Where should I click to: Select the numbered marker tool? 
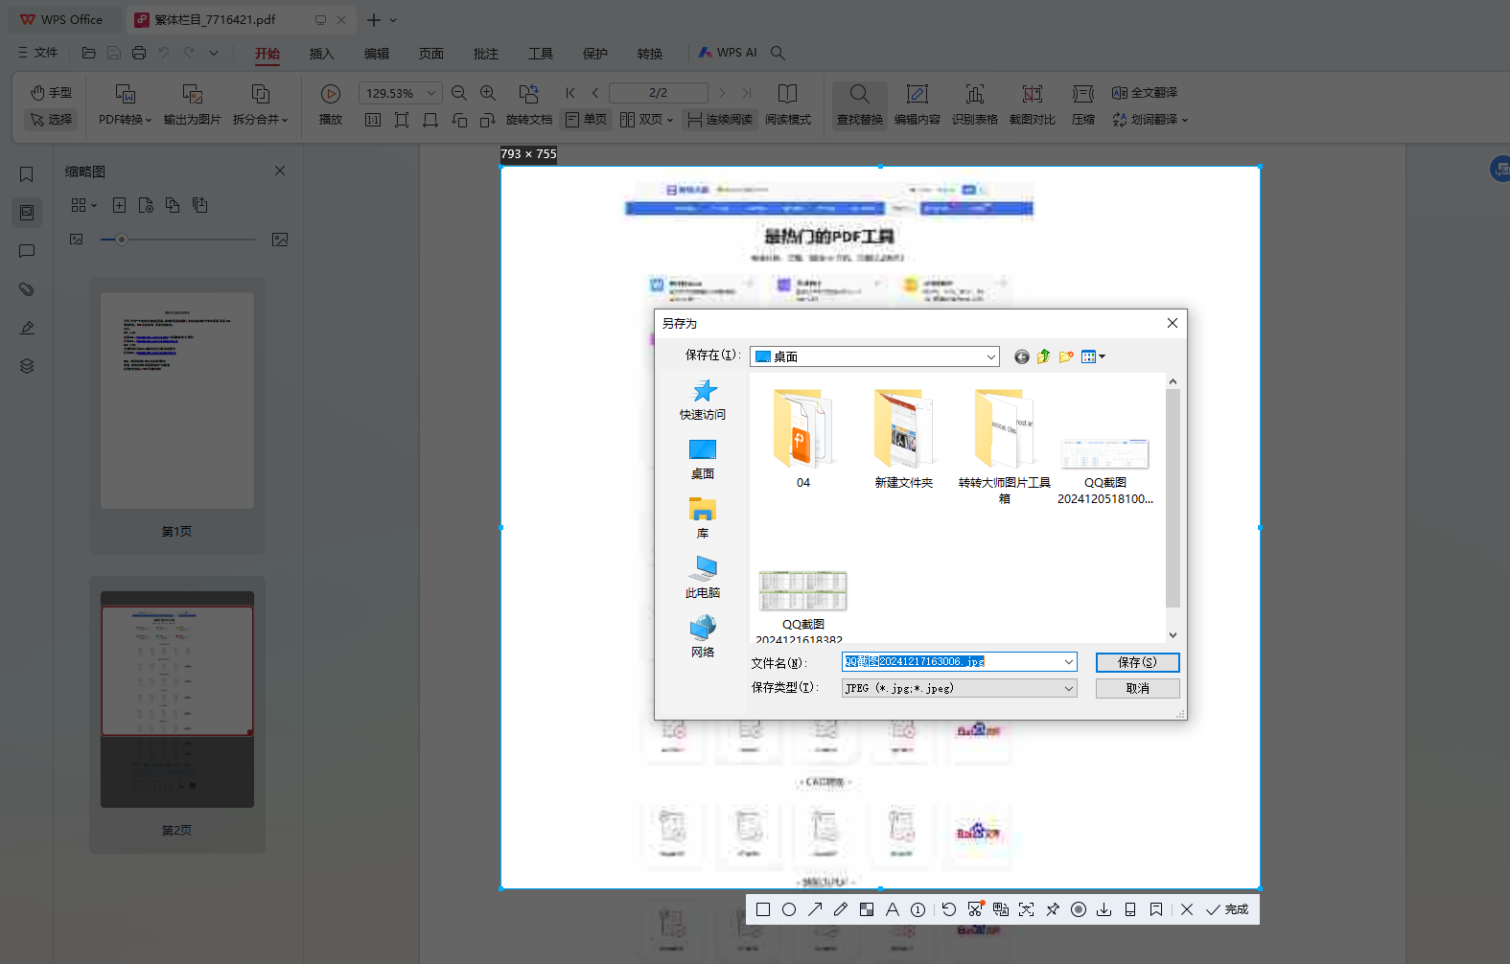[x=918, y=909]
